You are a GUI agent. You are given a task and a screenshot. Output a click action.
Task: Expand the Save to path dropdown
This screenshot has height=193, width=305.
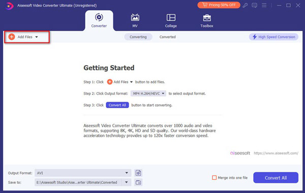127,182
